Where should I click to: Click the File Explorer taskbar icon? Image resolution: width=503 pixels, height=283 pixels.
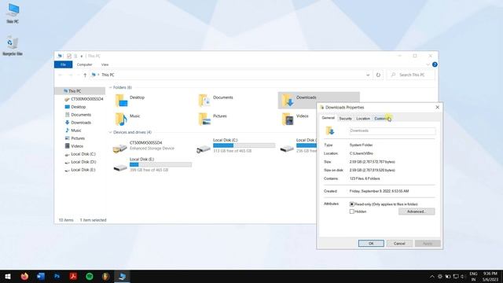[x=123, y=276]
